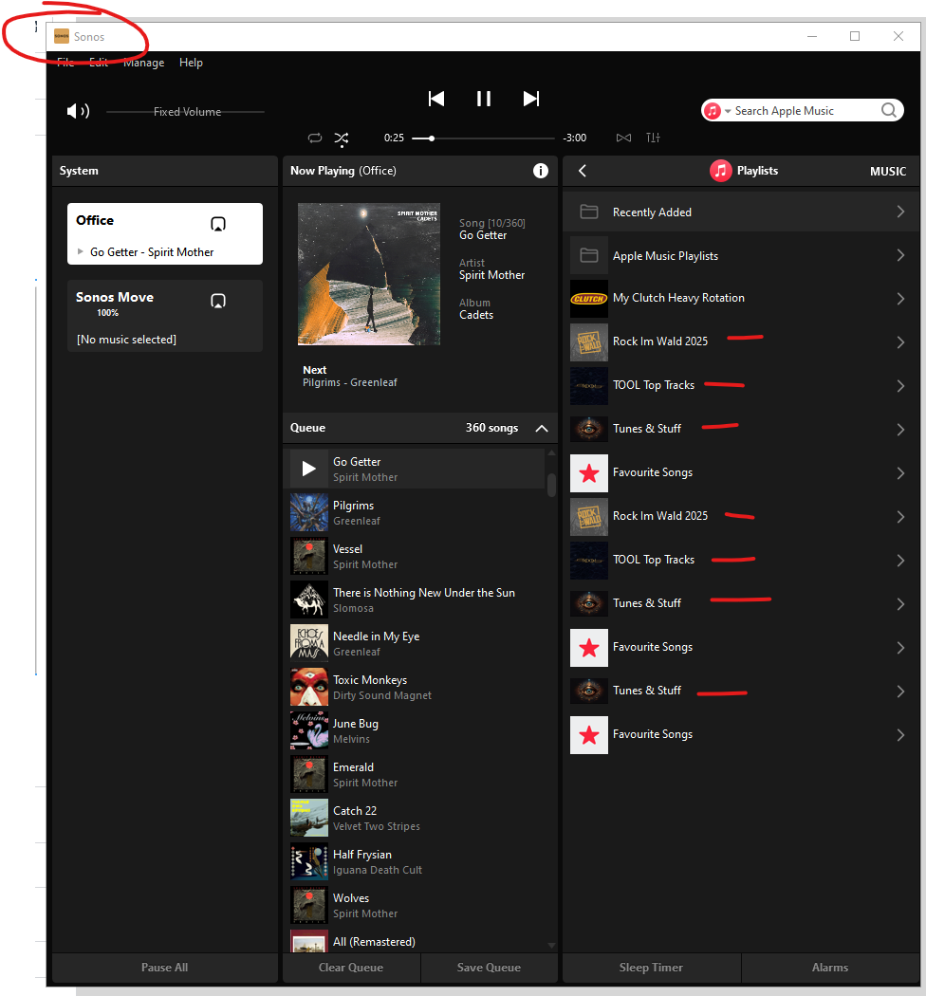Select Half Frysian by Iguana Death Cult
926x996 pixels.
point(417,861)
